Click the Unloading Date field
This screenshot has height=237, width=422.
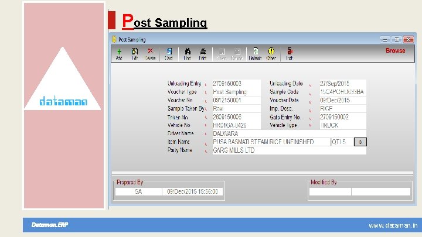point(343,84)
